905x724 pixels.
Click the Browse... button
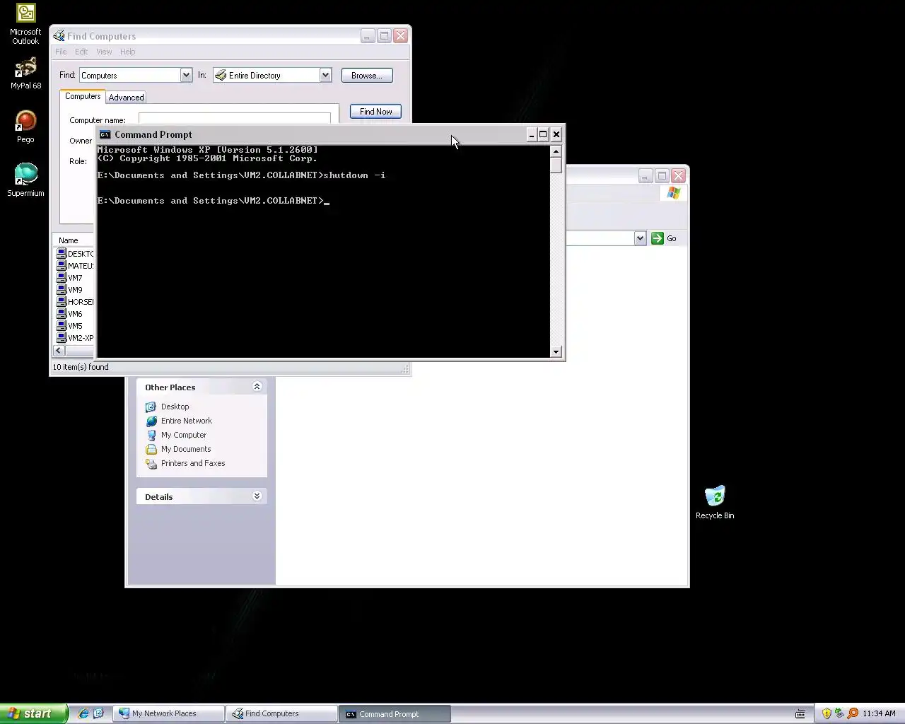367,75
